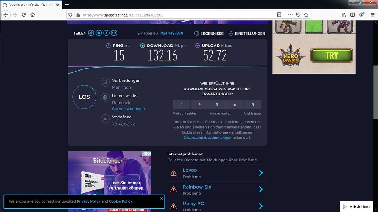Open result ID 10244487868 link

(x=171, y=33)
